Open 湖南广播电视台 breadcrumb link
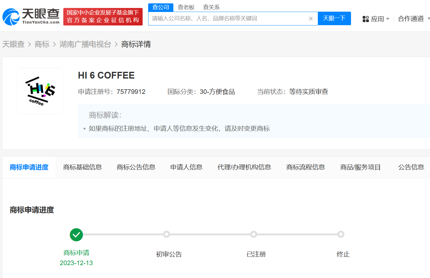This screenshot has height=278, width=430. point(85,44)
